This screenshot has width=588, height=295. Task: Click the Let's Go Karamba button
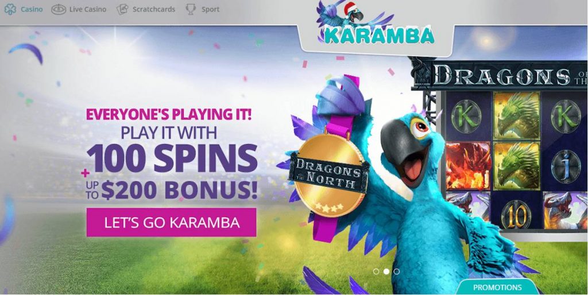click(171, 222)
